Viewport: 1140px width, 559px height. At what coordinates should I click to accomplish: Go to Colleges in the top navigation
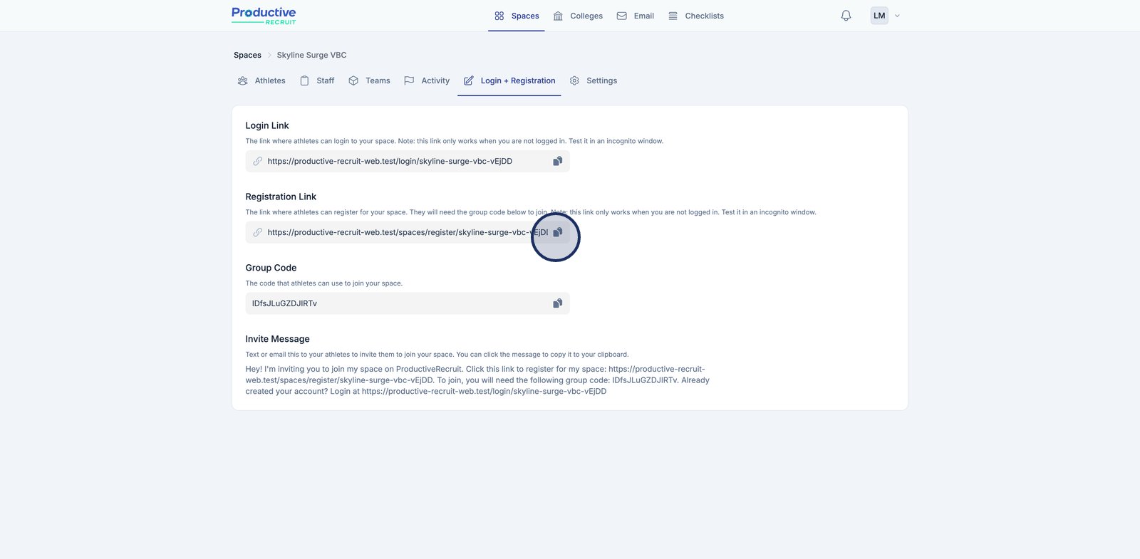(x=578, y=16)
